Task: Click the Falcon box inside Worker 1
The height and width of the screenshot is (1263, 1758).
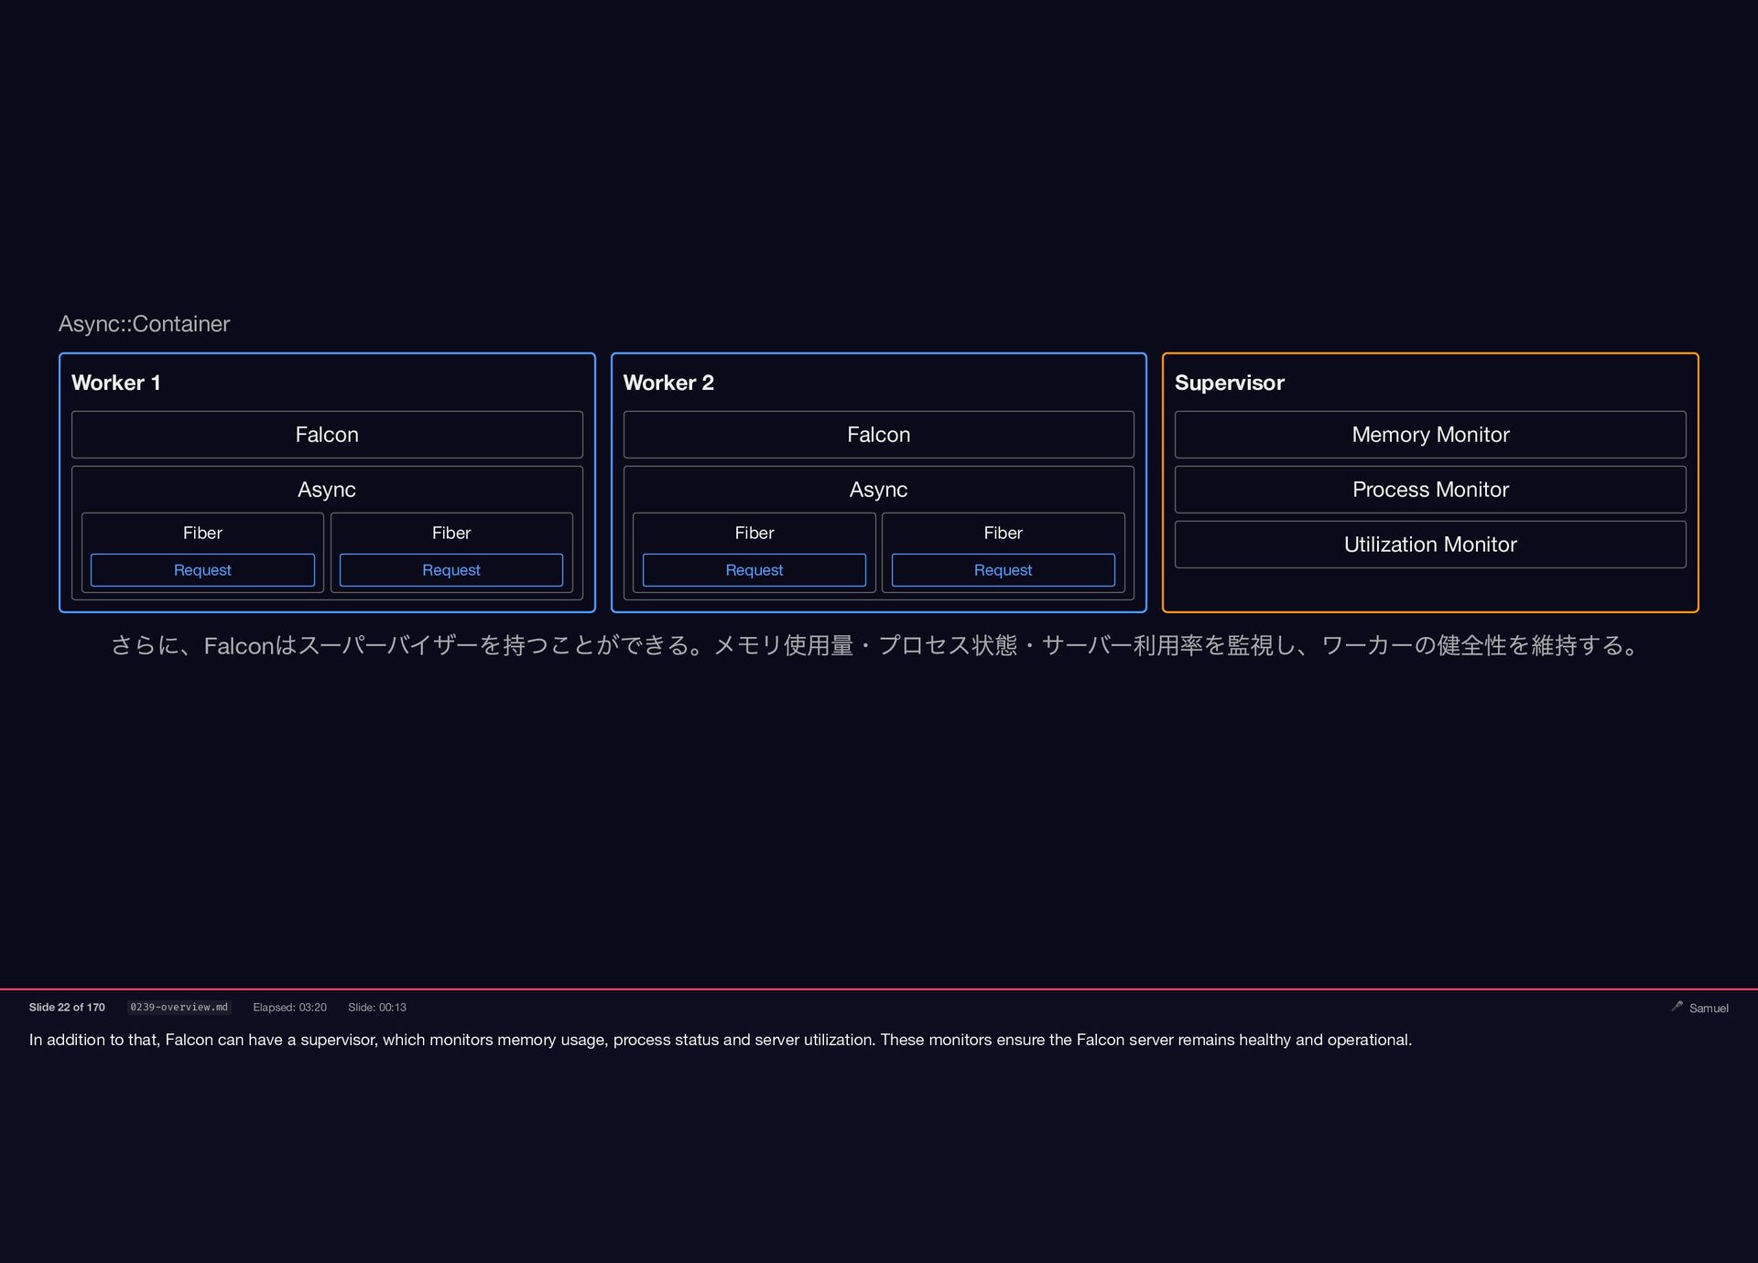Action: [x=327, y=435]
